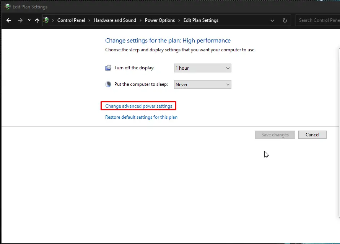
Task: Click the Edit Plan Settings title bar icon
Action: point(7,7)
